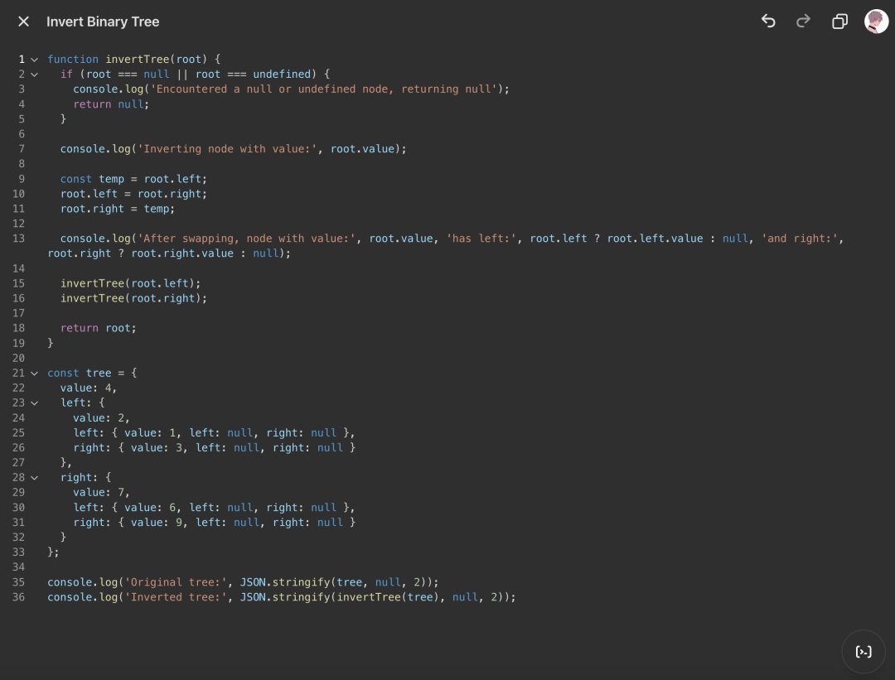Viewport: 895px width, 680px height.
Task: Click line number 13 in the gutter
Action: 18,239
